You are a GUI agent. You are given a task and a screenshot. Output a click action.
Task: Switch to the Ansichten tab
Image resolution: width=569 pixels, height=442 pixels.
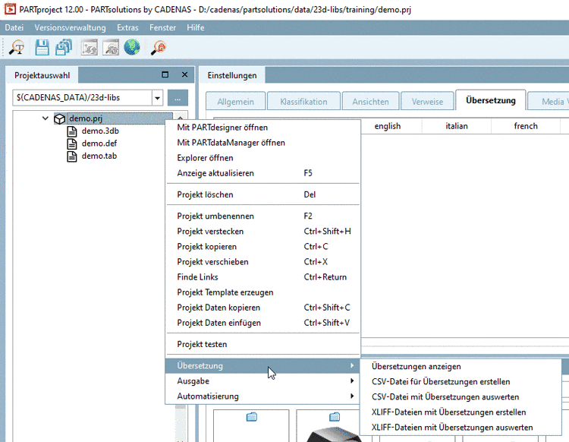coord(370,101)
